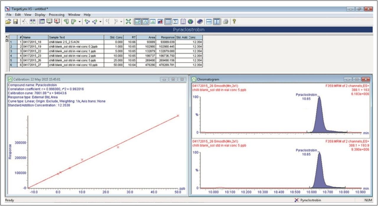The width and height of the screenshot is (378, 206).
Task: Click the printer icon on the toolbar
Action: [x=226, y=21]
